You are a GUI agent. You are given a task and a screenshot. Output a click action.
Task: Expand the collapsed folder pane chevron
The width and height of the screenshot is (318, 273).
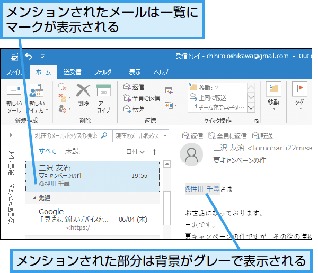[11, 135]
